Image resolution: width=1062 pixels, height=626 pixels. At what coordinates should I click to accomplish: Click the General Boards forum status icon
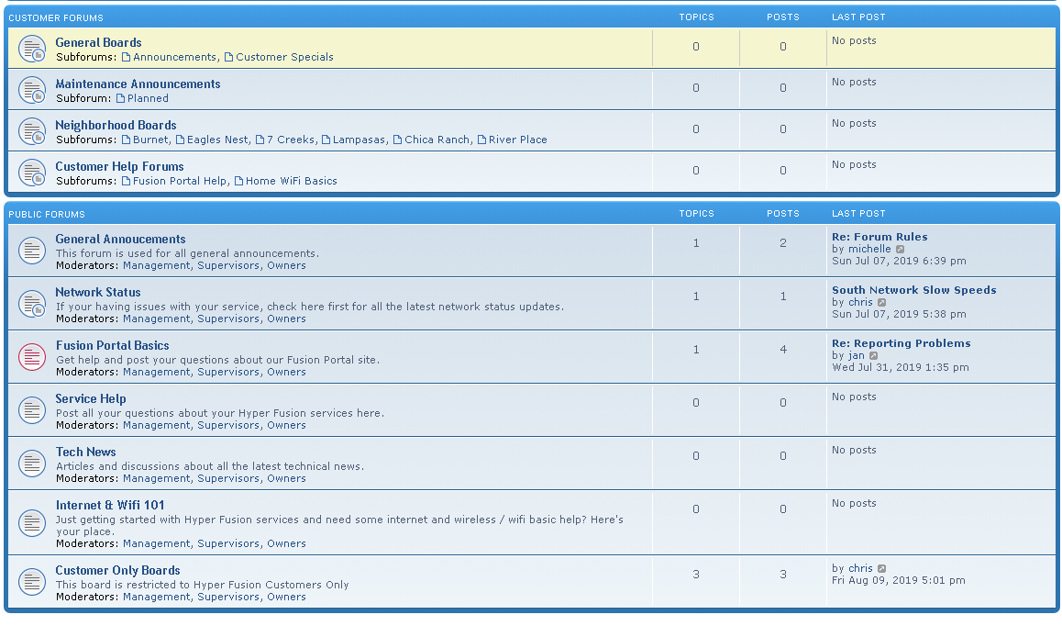(32, 48)
